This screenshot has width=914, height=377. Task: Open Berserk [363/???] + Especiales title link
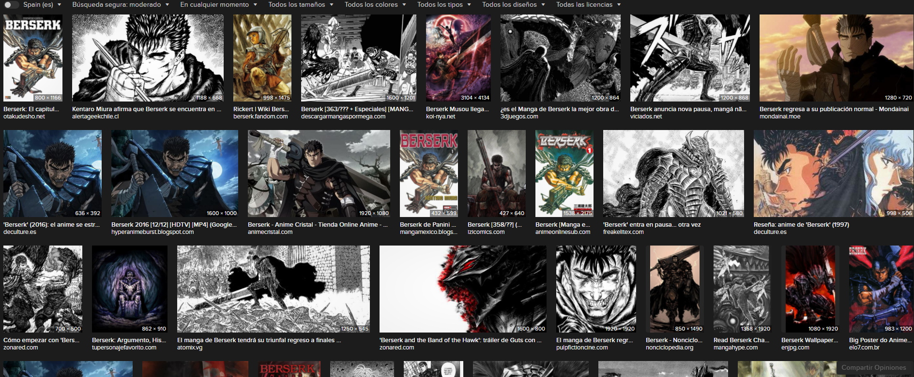(x=357, y=109)
